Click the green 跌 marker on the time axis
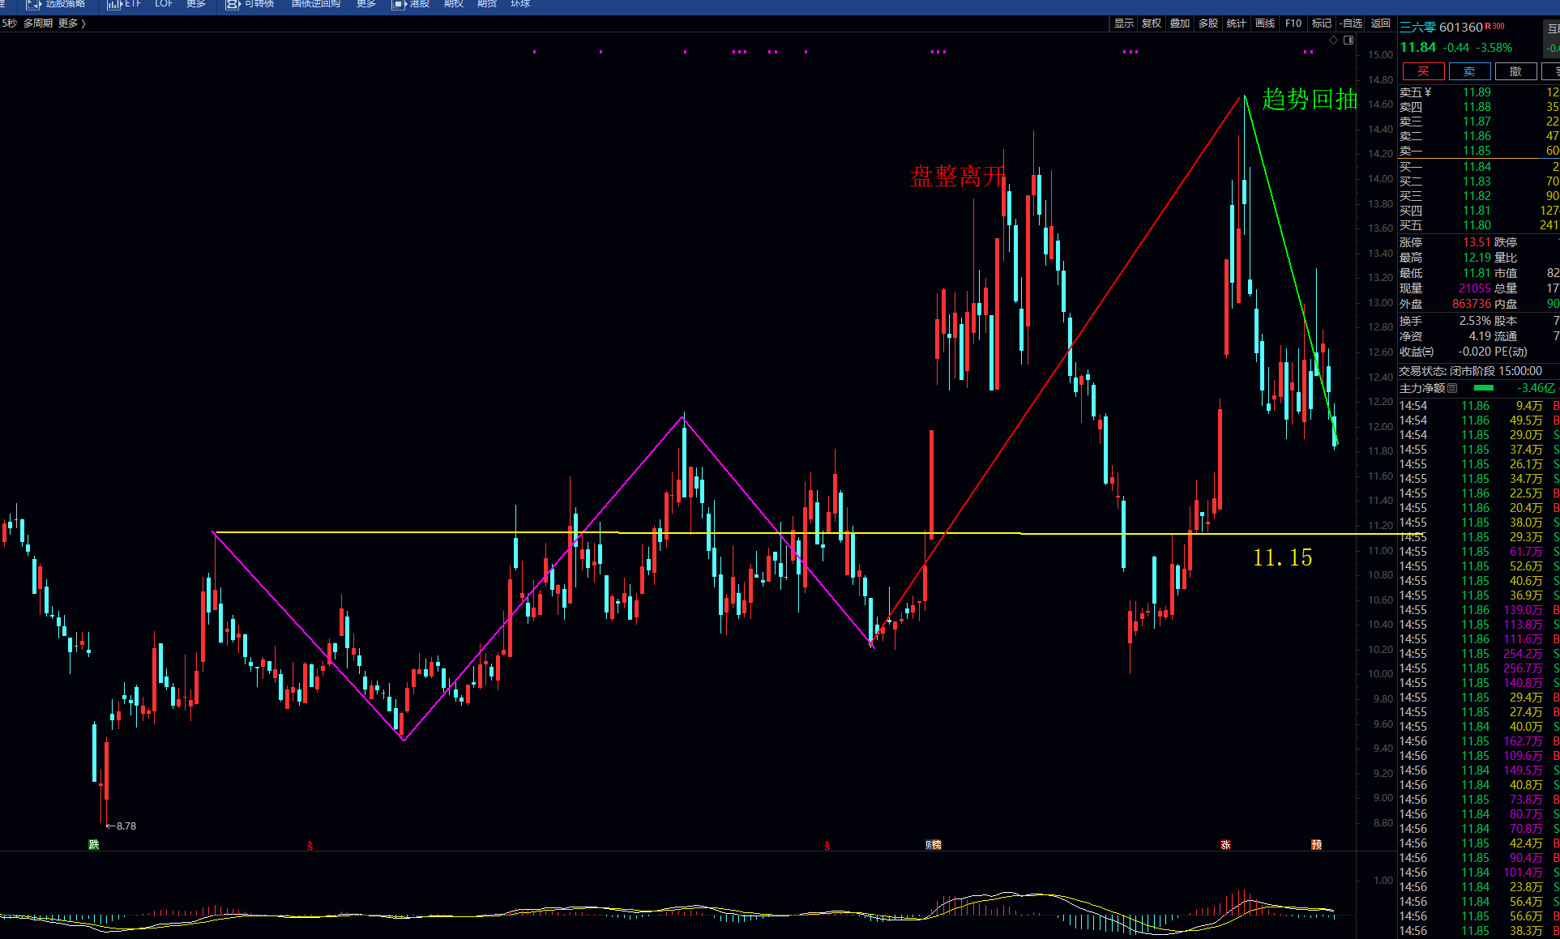 pos(94,845)
